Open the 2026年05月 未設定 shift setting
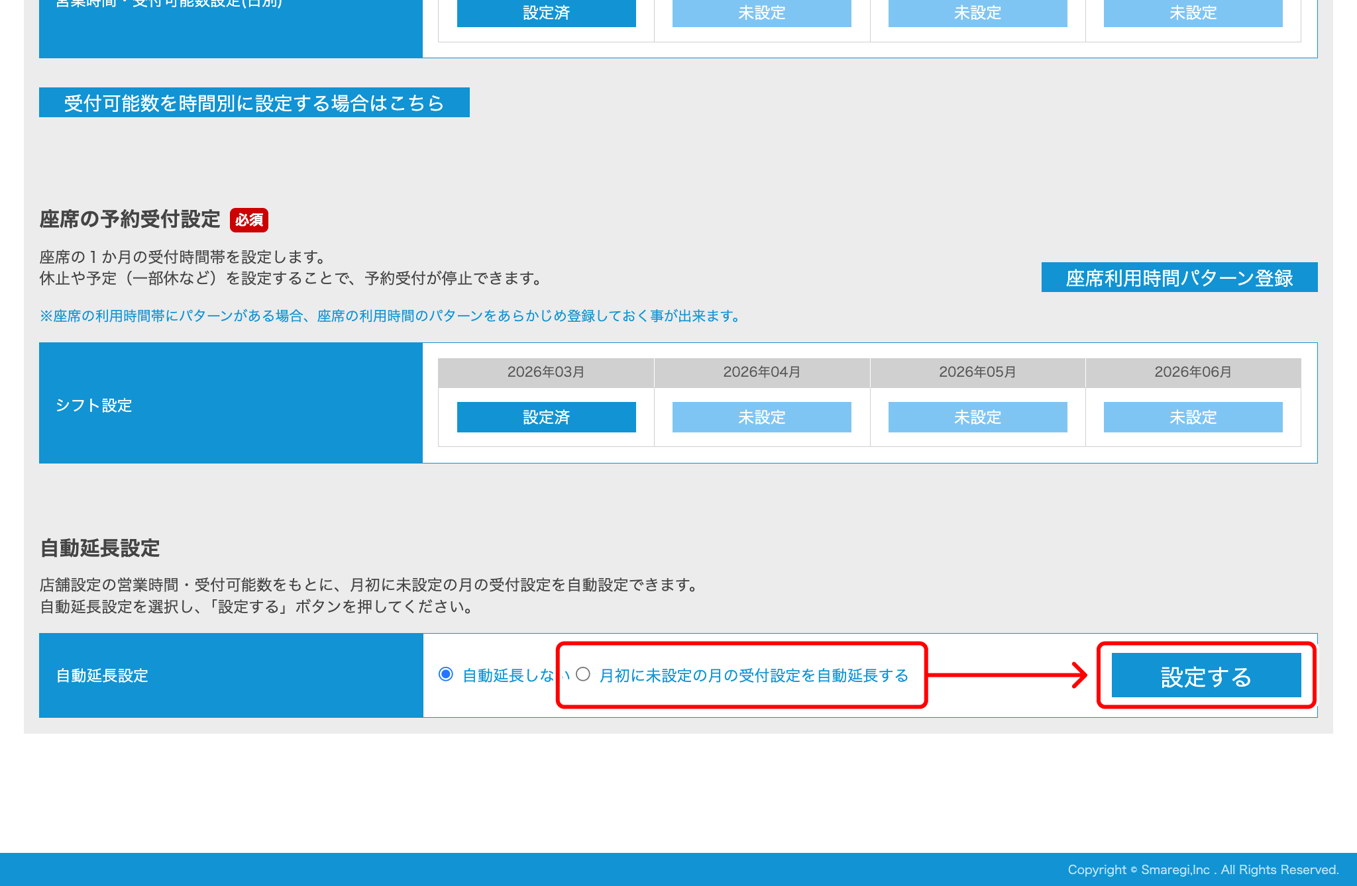 977,417
